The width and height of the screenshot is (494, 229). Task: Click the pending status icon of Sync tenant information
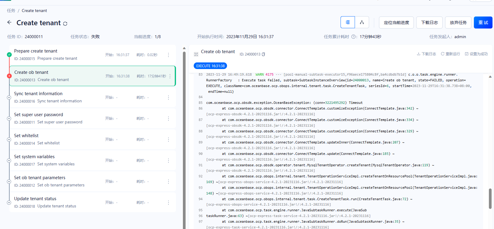(9, 98)
